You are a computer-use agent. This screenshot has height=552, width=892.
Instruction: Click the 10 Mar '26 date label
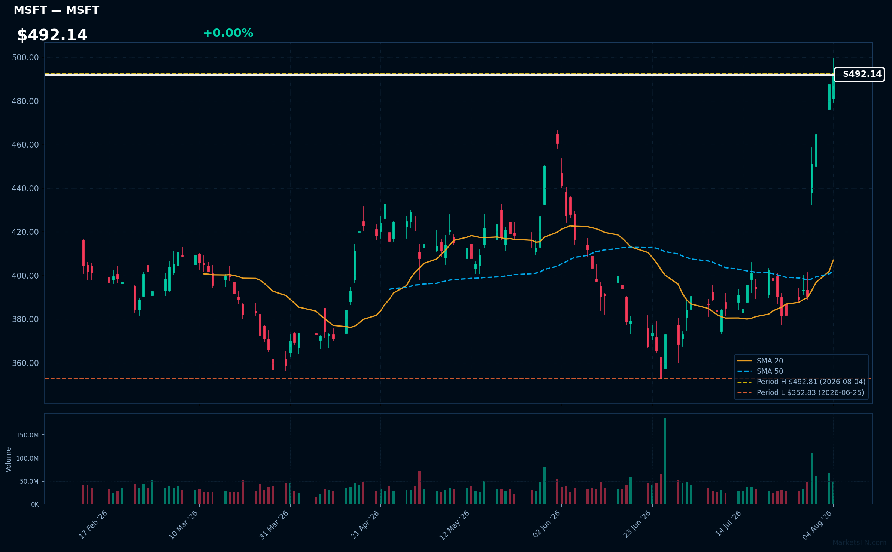tap(183, 525)
